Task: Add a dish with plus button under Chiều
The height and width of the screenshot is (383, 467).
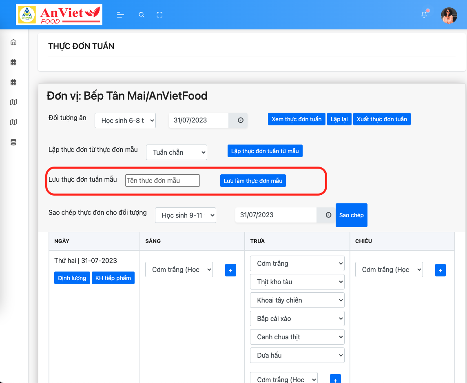Action: (440, 270)
